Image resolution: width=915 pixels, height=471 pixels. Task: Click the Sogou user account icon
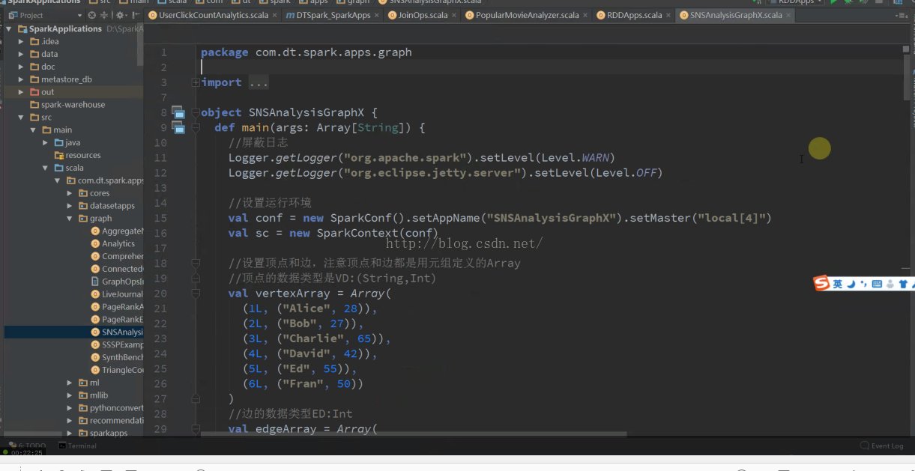tap(890, 284)
